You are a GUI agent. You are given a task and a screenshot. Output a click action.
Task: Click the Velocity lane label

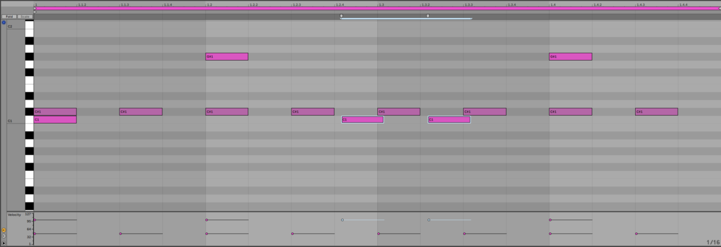(14, 215)
